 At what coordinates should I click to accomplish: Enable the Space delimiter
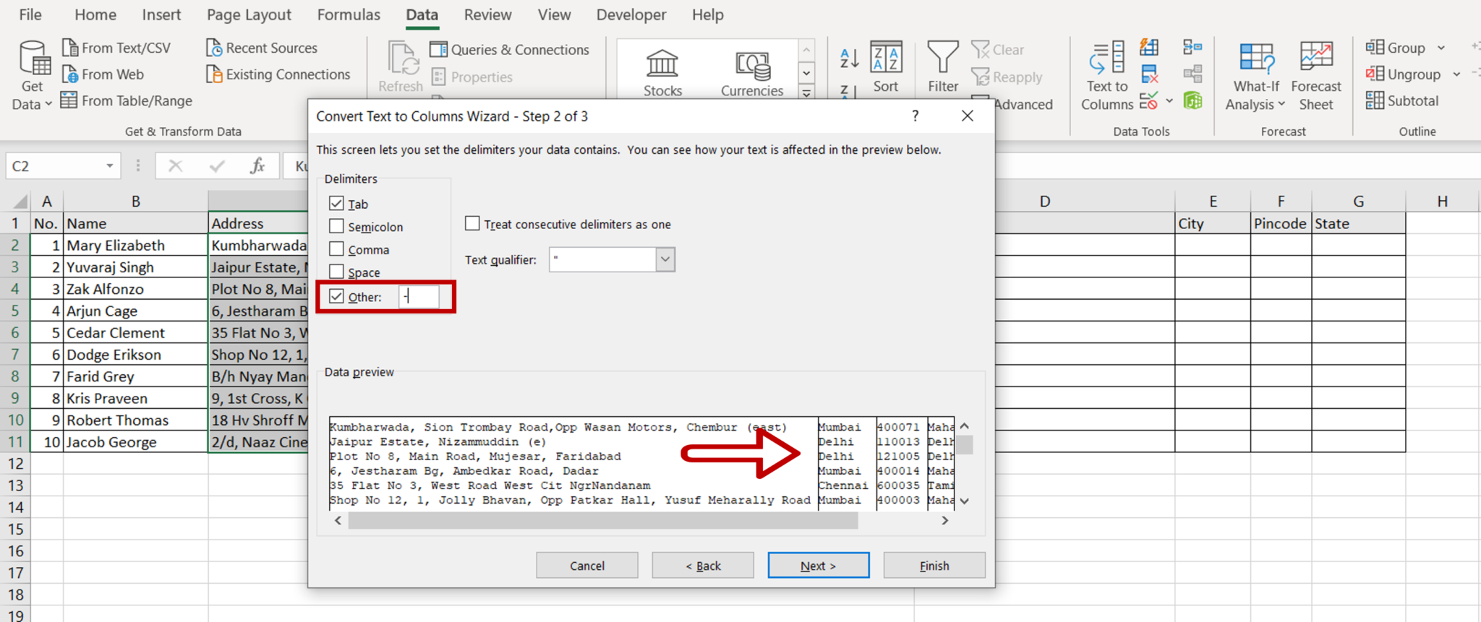[336, 272]
